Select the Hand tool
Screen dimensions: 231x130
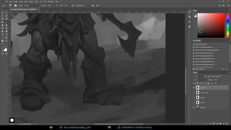point(3,41)
